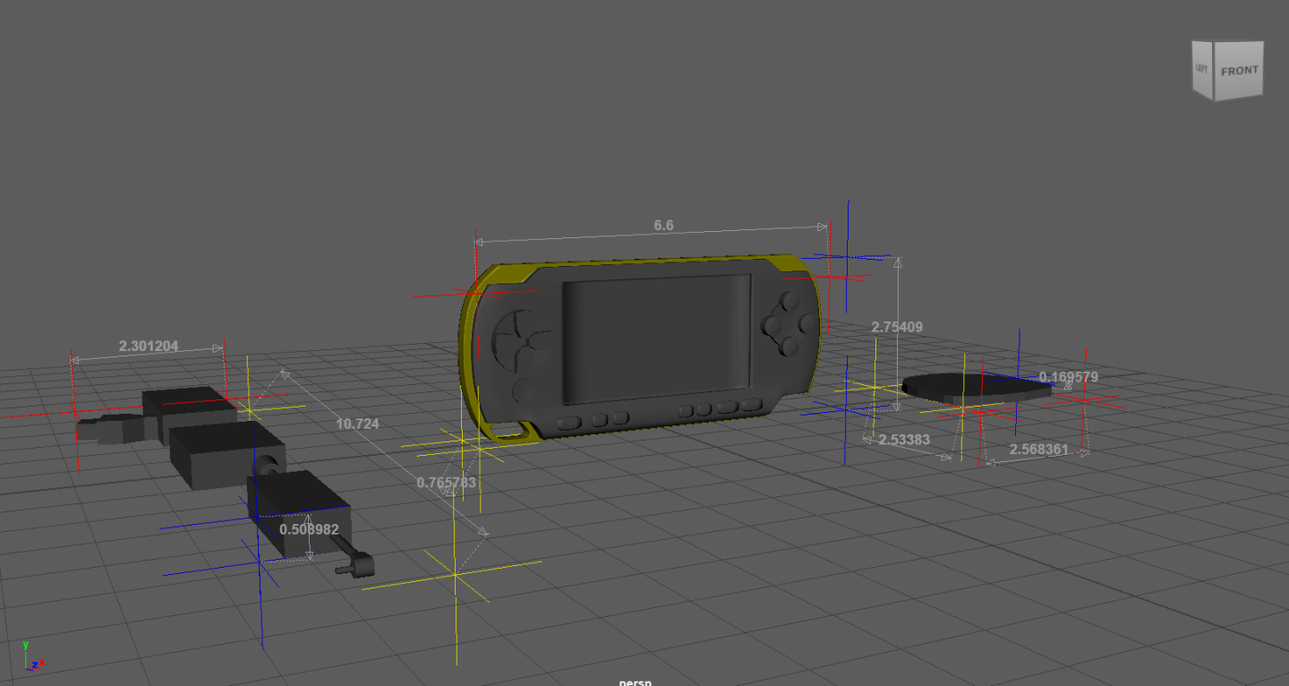Click the persp camera label
The image size is (1289, 686).
click(636, 682)
